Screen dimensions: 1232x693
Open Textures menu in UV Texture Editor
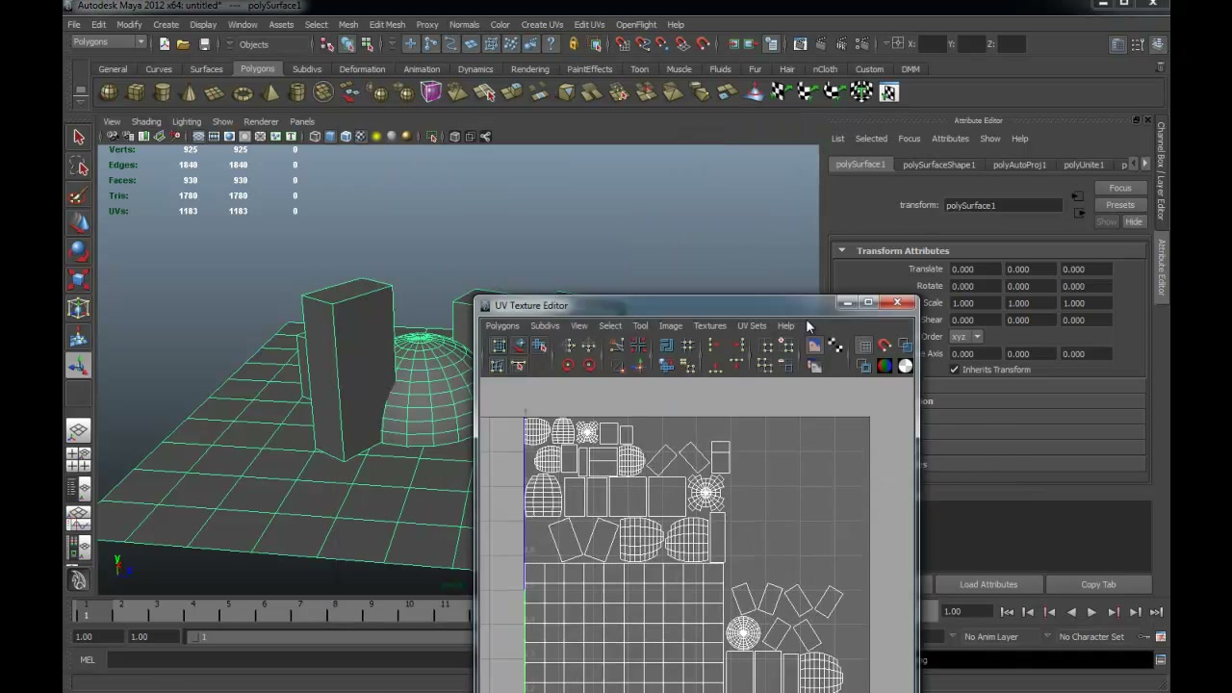click(x=710, y=325)
